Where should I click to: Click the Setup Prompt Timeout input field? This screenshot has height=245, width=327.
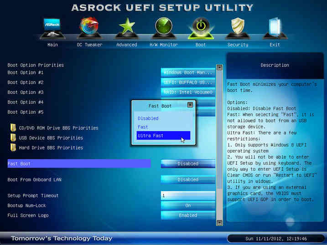point(188,195)
